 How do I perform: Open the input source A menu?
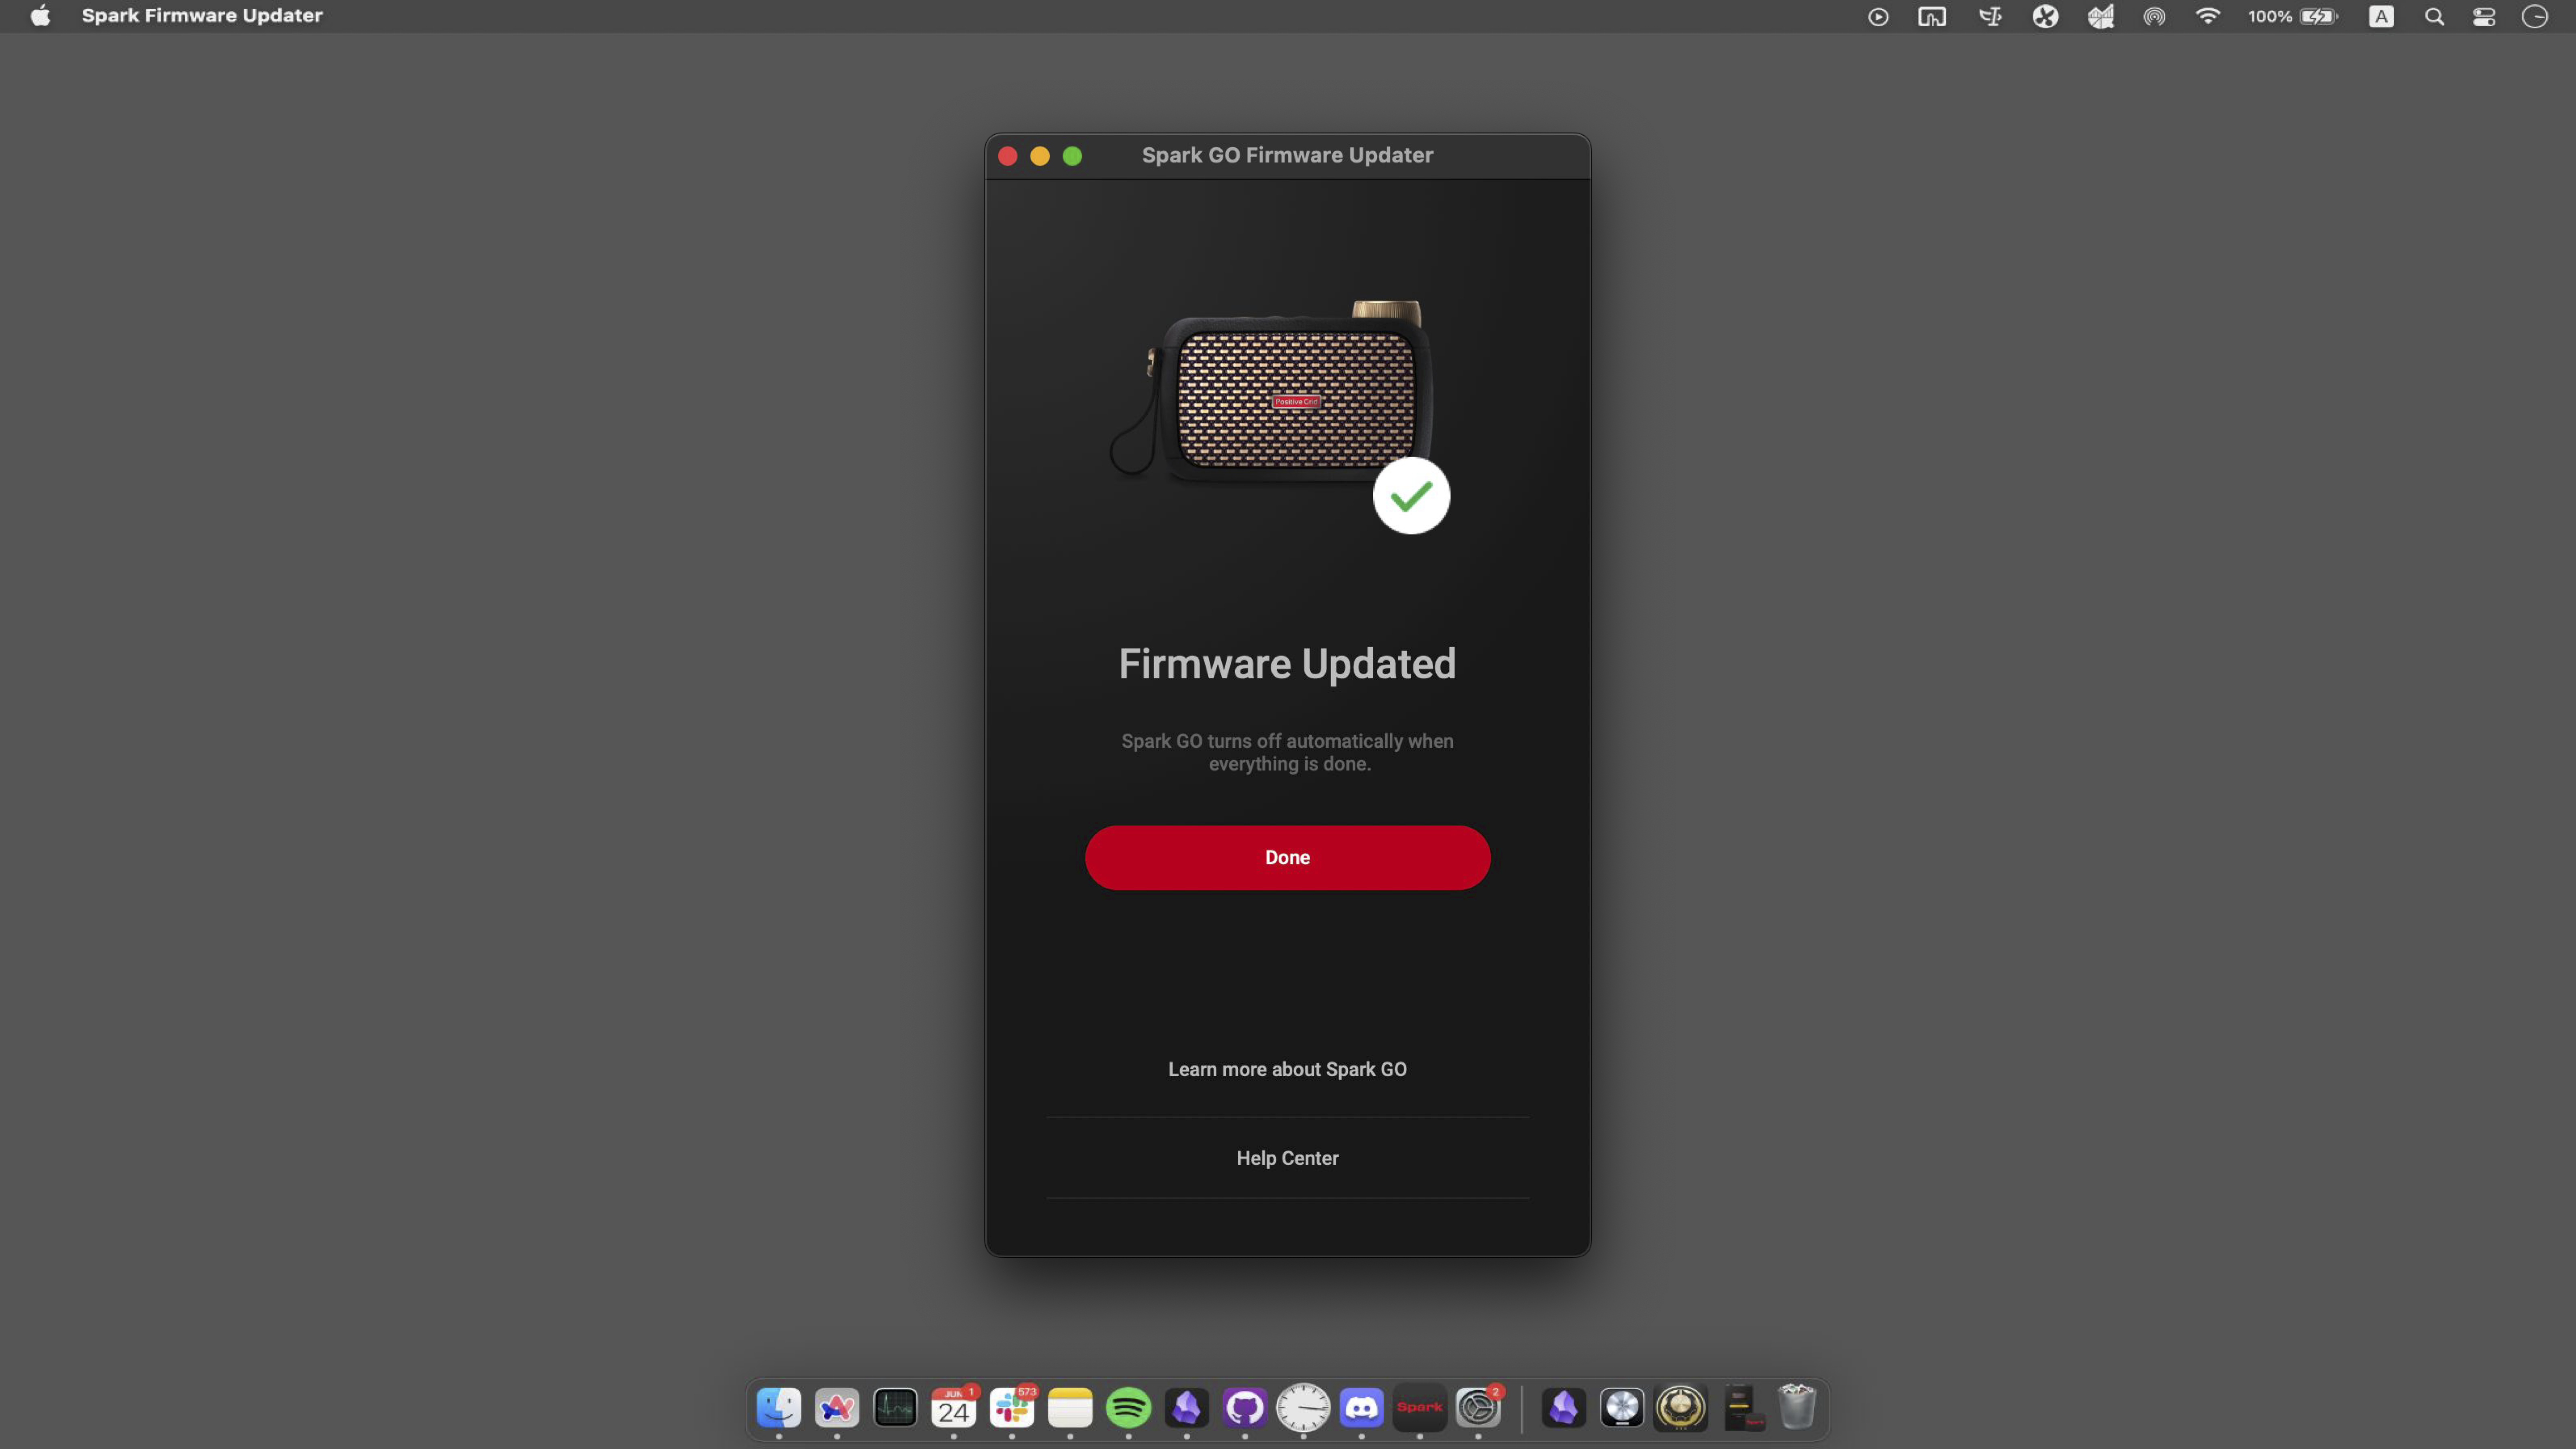click(x=2381, y=17)
